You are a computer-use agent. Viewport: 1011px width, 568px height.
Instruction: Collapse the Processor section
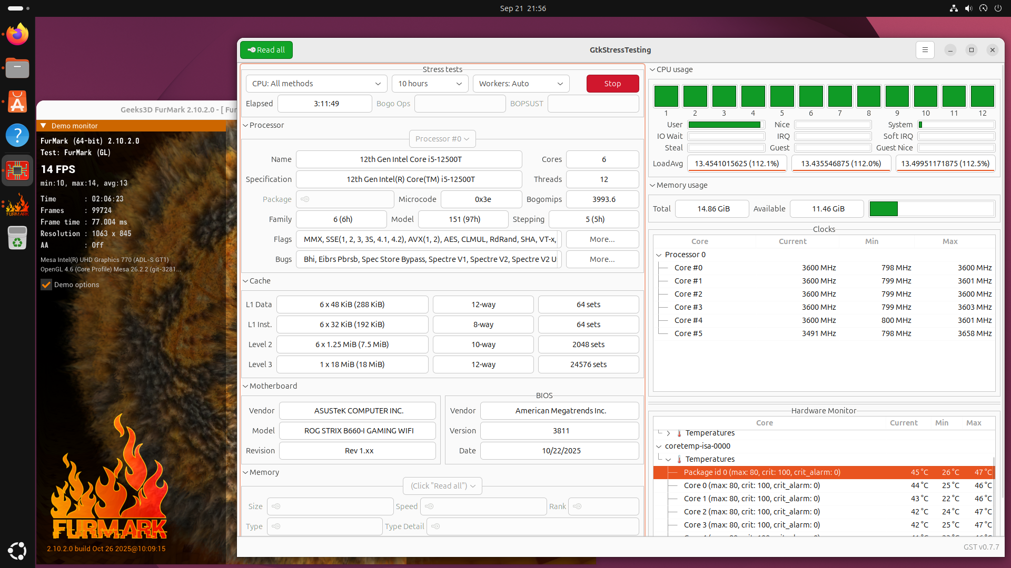245,125
